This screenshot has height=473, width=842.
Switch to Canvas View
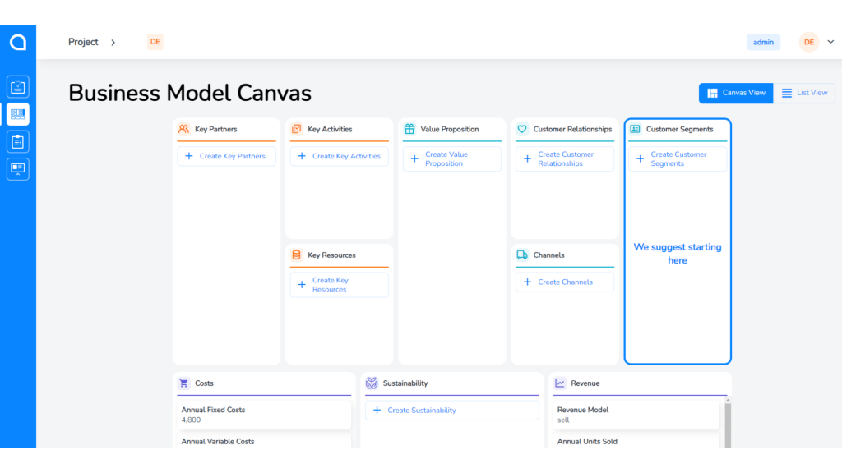coord(736,93)
